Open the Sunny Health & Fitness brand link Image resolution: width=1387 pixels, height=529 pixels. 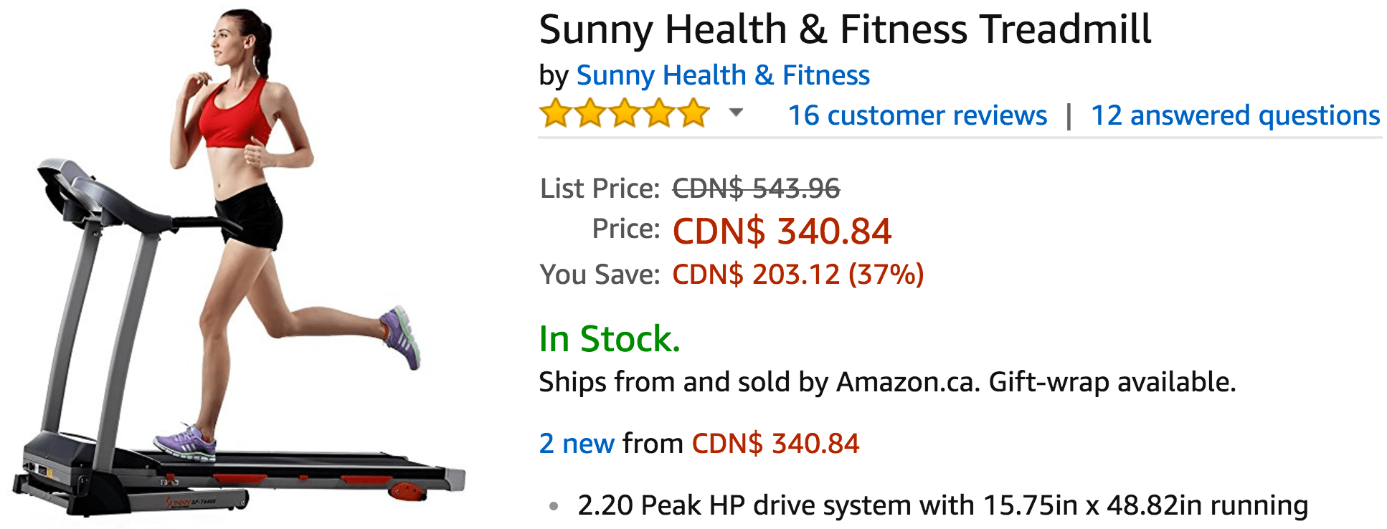click(x=723, y=75)
